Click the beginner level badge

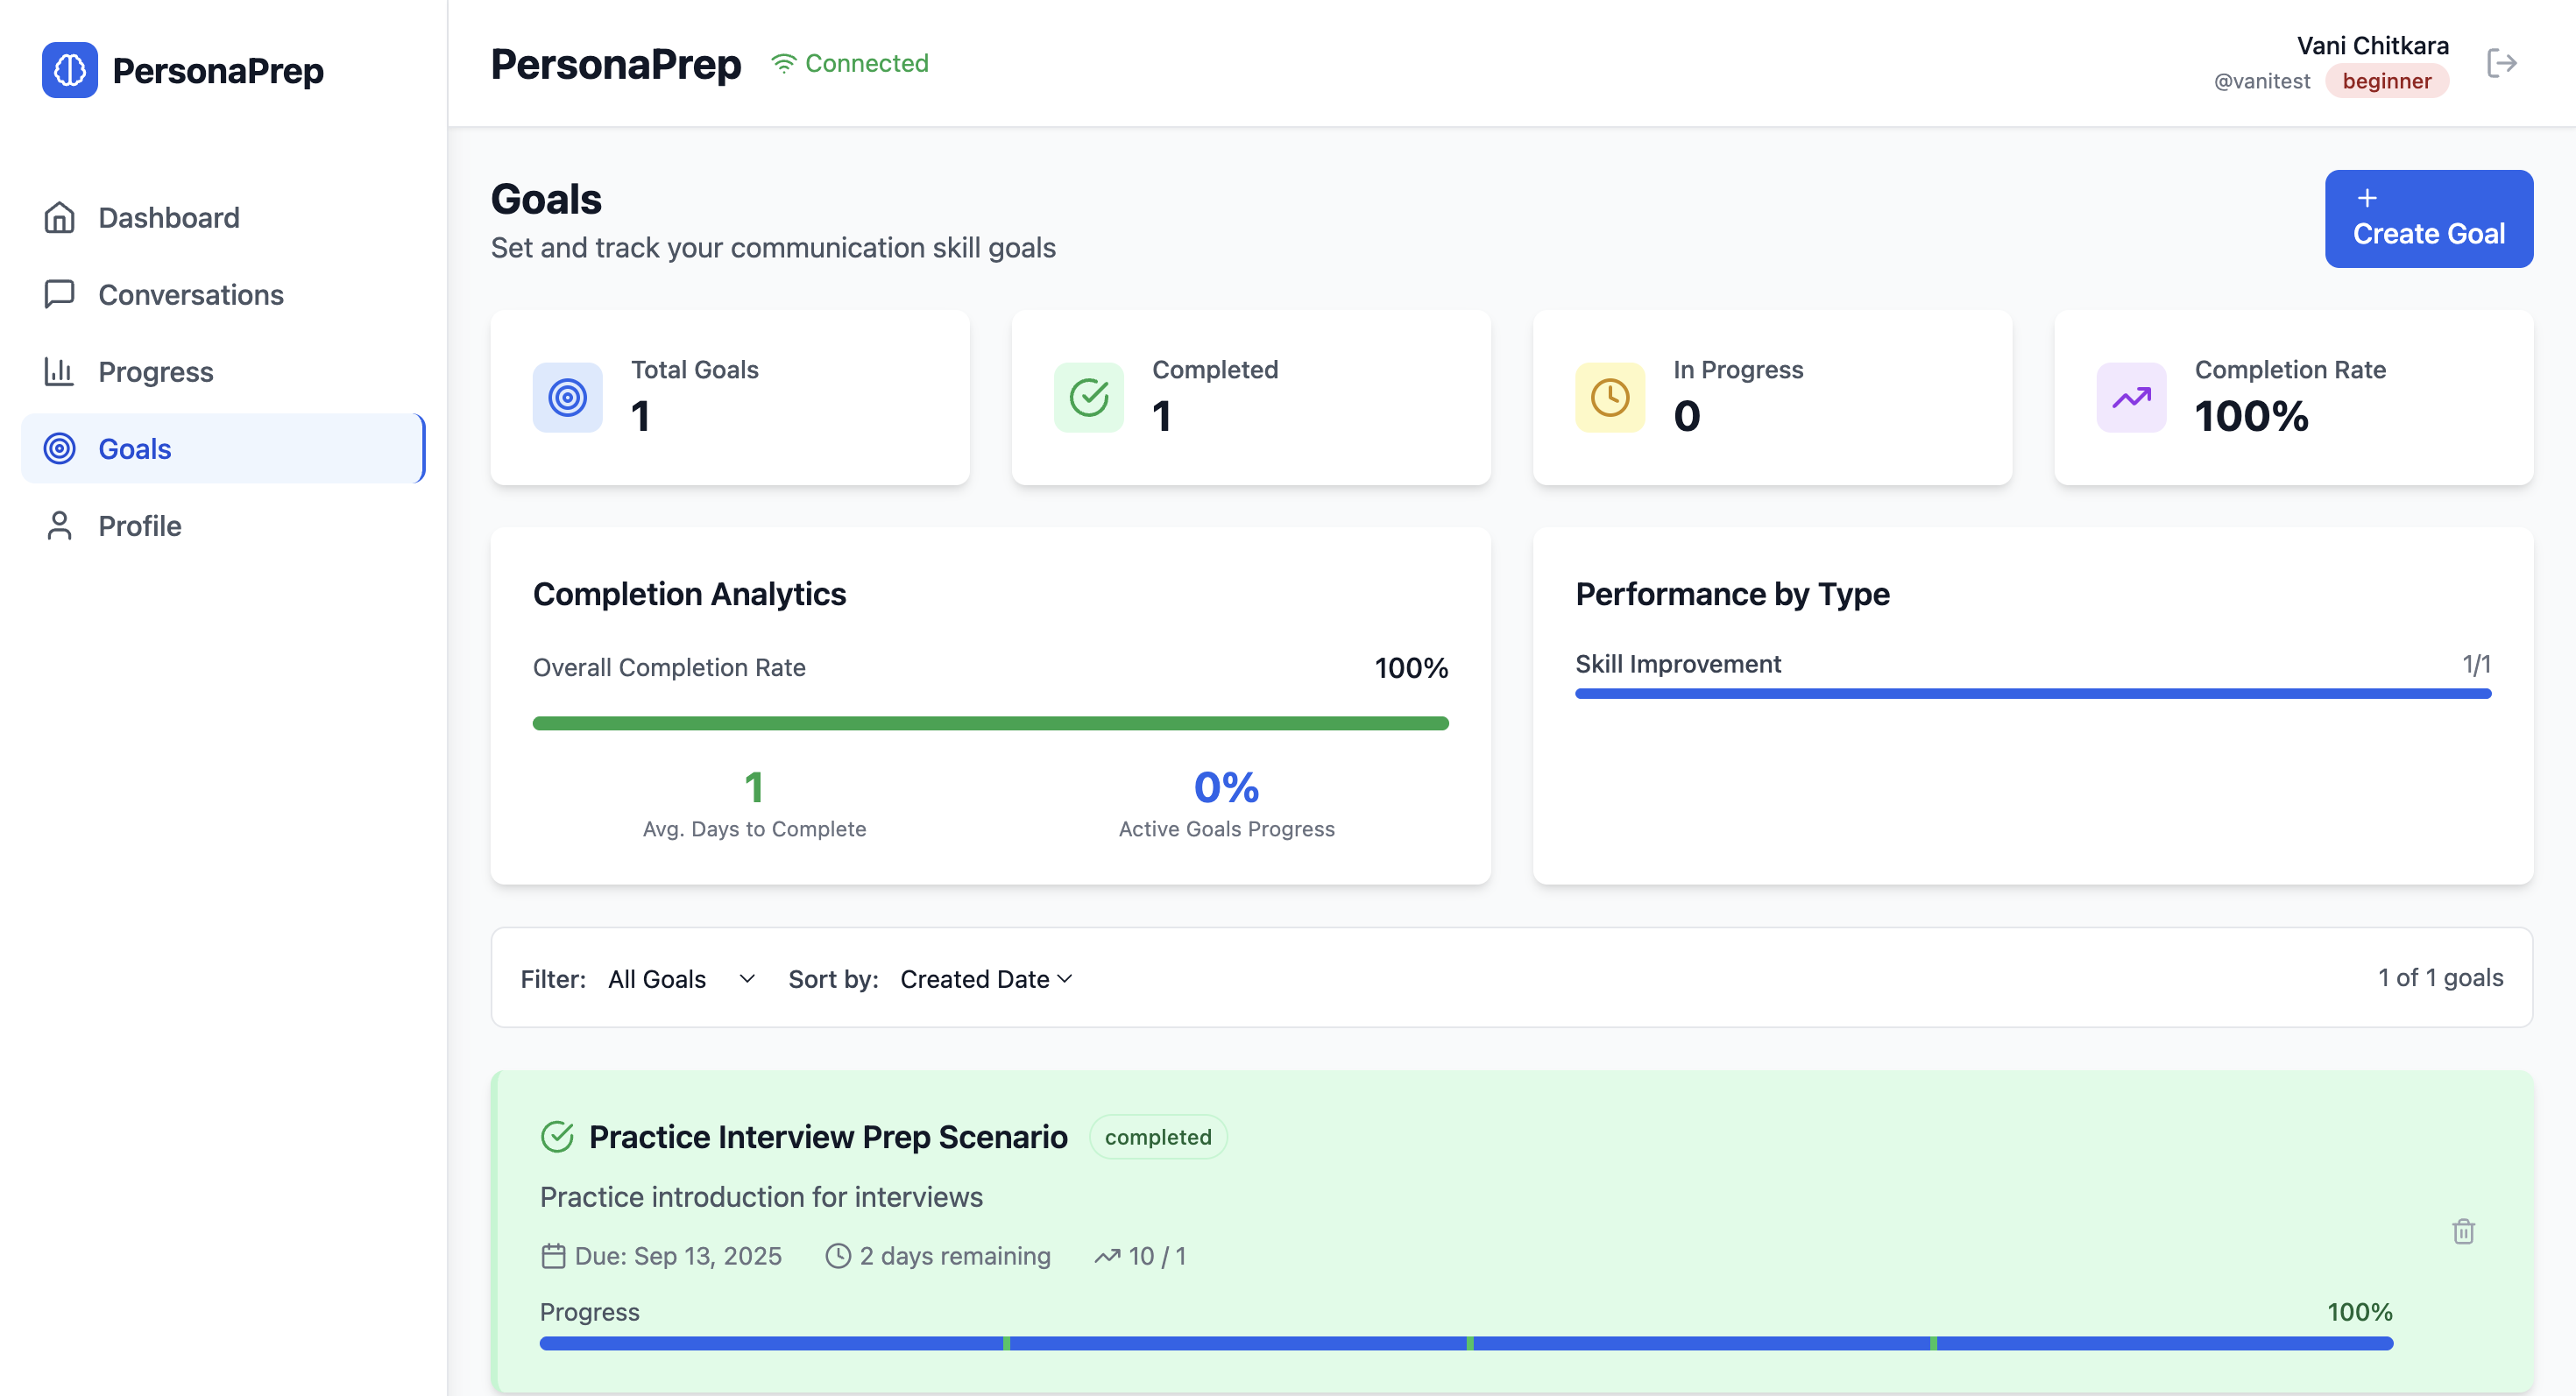(2386, 81)
